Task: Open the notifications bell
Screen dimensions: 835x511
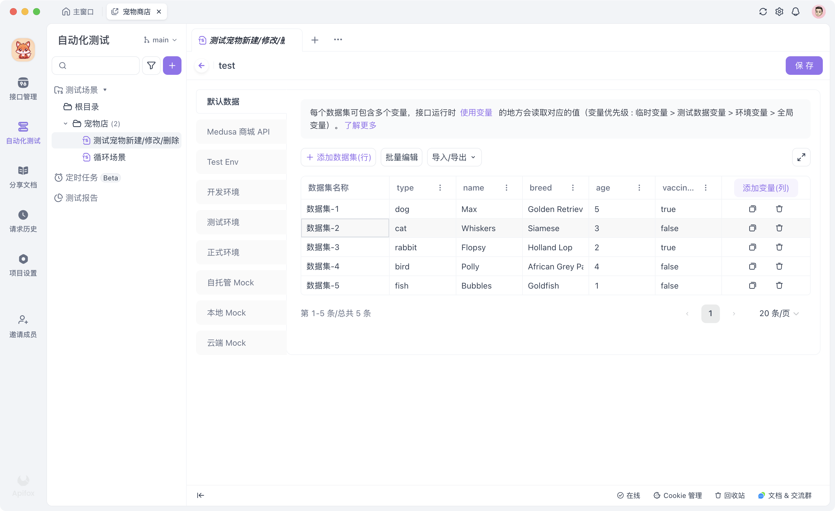Action: pos(796,11)
